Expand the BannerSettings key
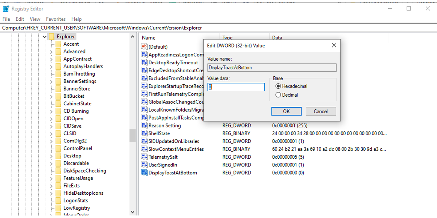Screen dimensions: 437x218 (x=51, y=81)
